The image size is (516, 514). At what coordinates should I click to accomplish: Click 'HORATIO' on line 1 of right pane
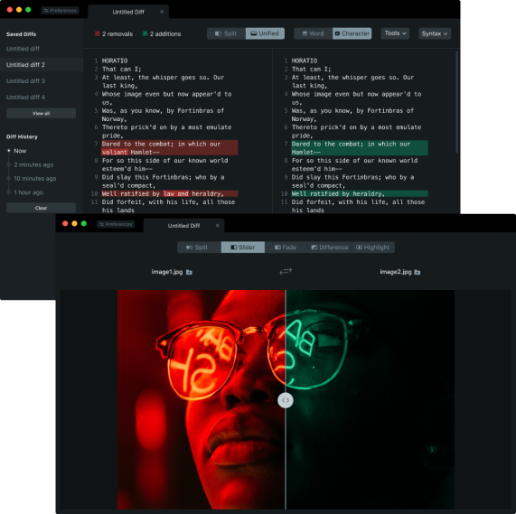[305, 61]
